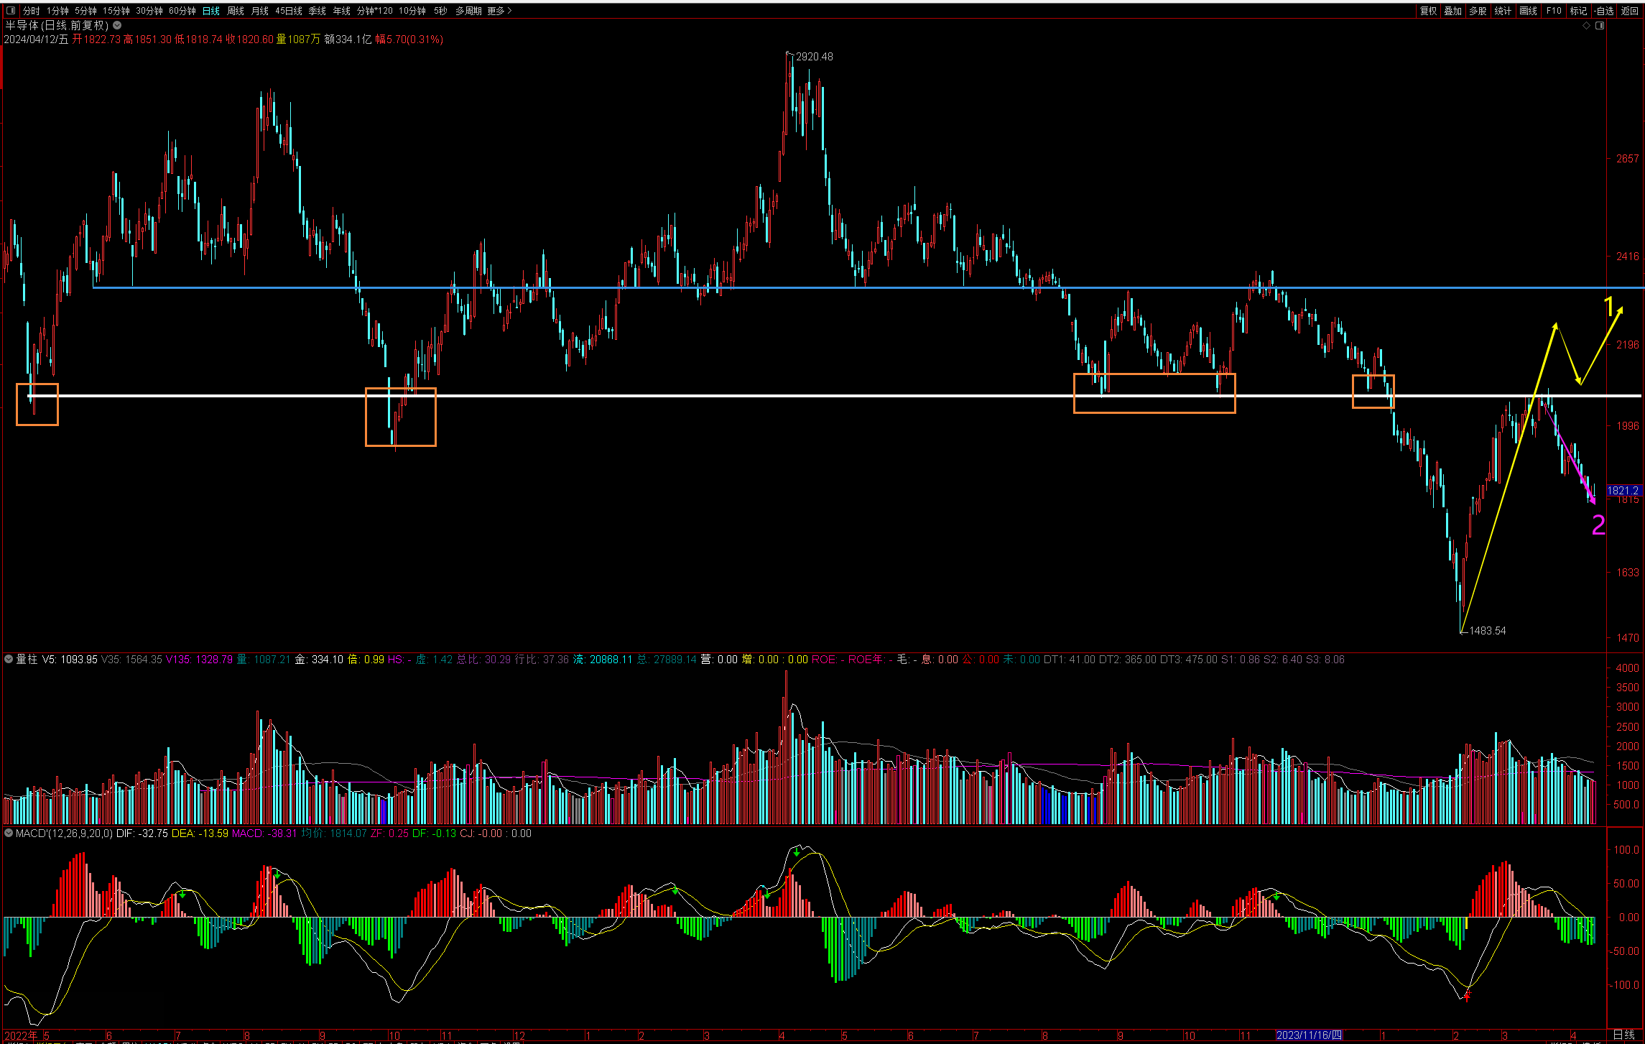Remove from watchlist via -自选
The width and height of the screenshot is (1645, 1044).
pos(1604,11)
